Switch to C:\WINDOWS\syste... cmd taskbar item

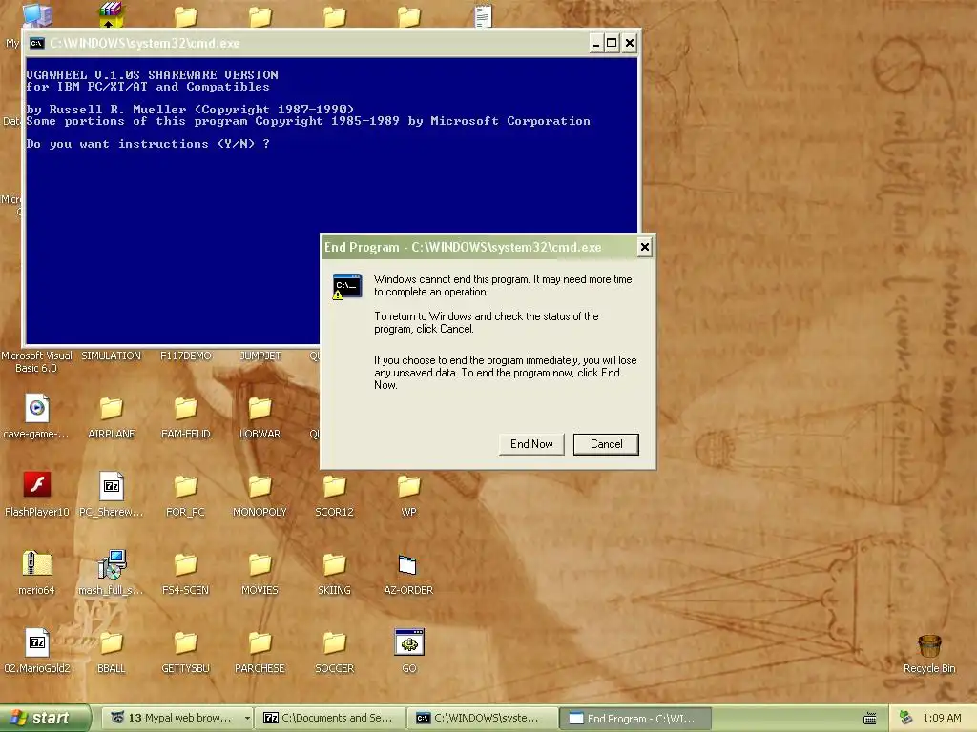click(482, 719)
